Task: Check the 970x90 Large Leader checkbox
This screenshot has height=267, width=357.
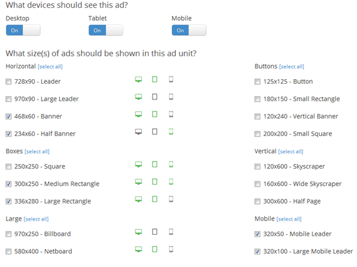Action: pyautogui.click(x=8, y=99)
